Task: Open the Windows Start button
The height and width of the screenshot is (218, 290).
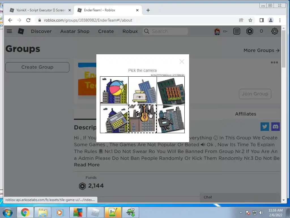Action: coord(7,212)
